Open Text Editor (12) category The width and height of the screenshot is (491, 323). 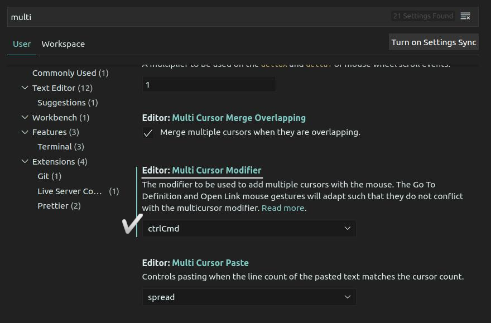(x=62, y=88)
